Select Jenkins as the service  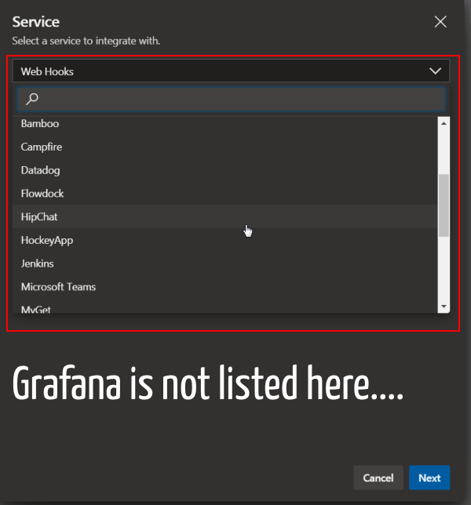pyautogui.click(x=225, y=263)
